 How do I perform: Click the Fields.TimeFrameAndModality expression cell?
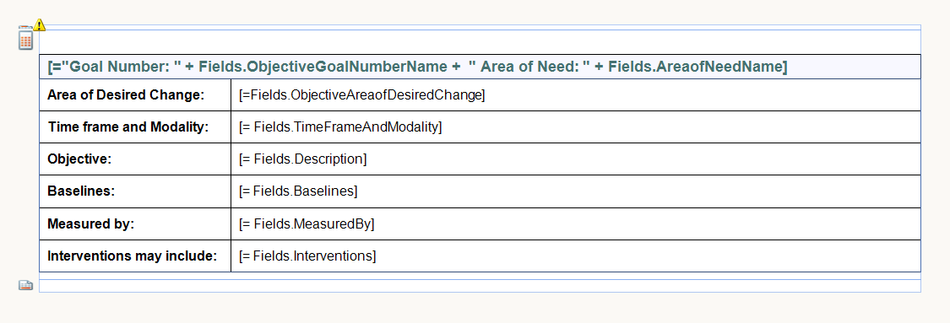click(576, 127)
